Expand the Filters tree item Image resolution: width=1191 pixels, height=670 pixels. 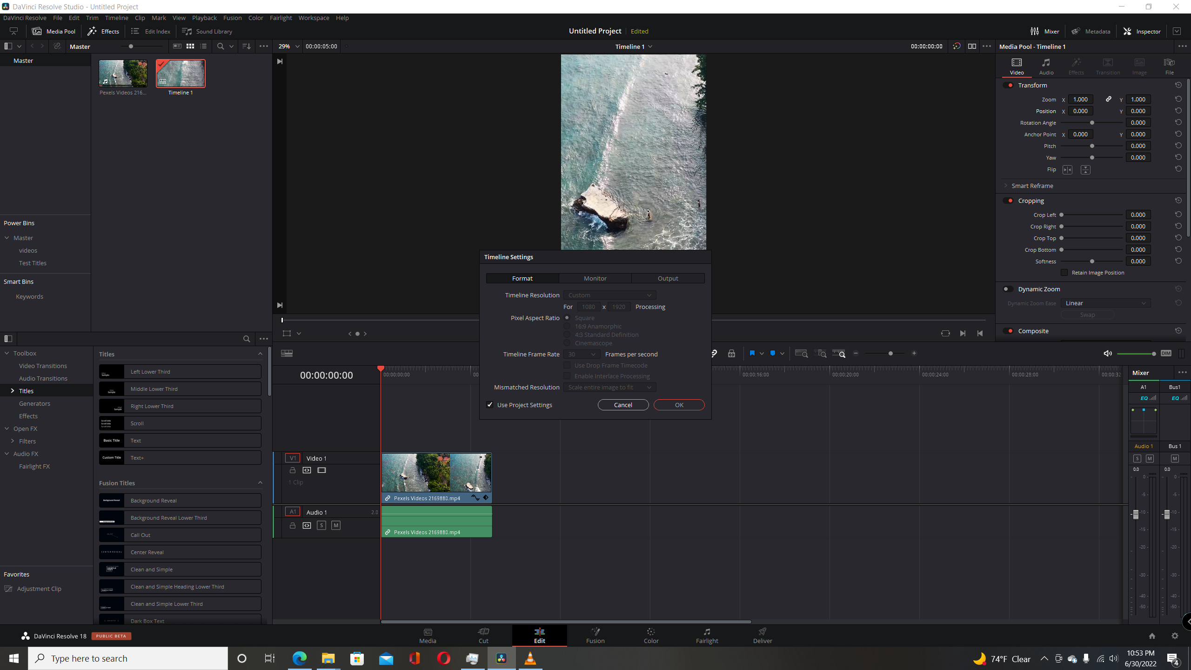[x=13, y=441]
